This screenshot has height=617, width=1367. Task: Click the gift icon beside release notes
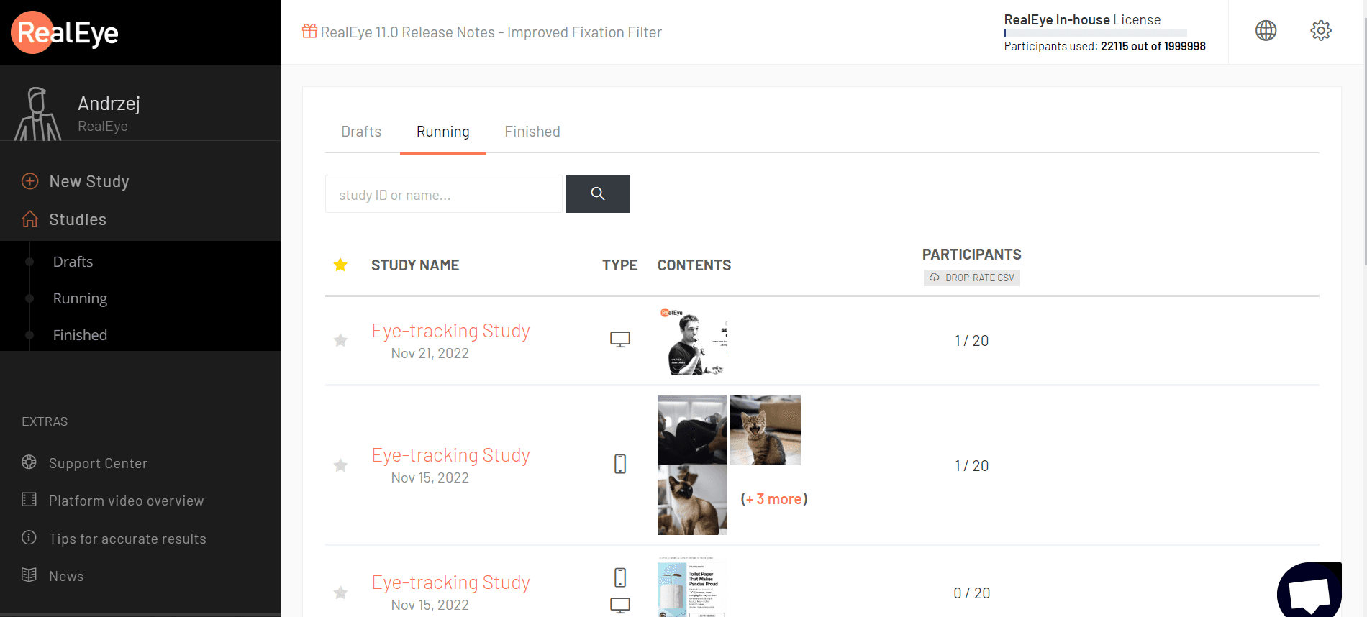[x=309, y=32]
